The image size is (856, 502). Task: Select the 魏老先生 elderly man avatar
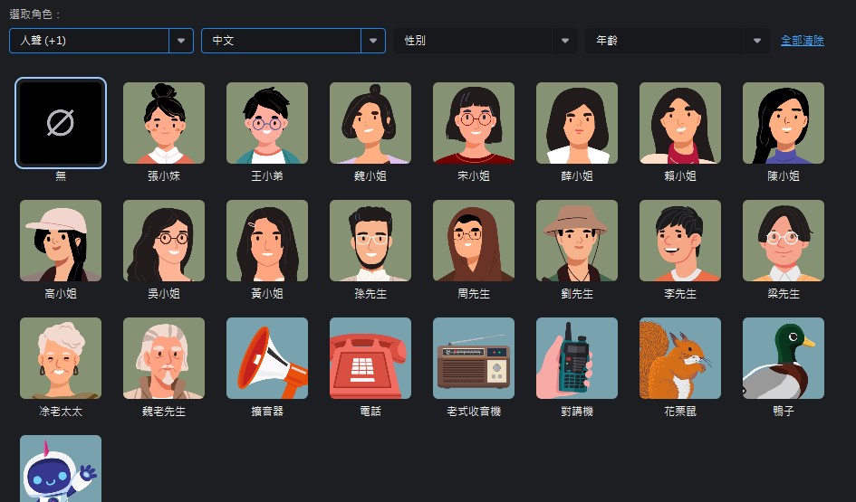pos(164,358)
